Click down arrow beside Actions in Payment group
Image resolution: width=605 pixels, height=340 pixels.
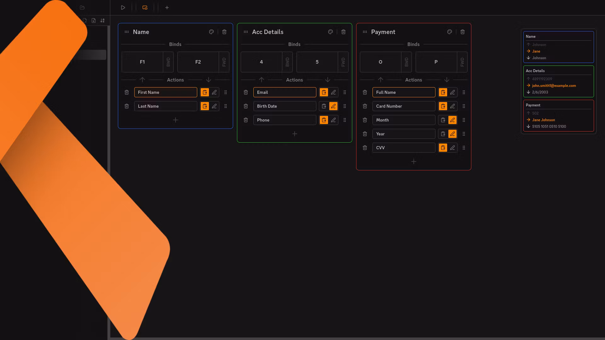click(447, 80)
